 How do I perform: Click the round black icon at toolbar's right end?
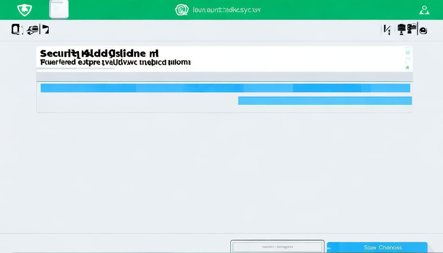(423, 31)
